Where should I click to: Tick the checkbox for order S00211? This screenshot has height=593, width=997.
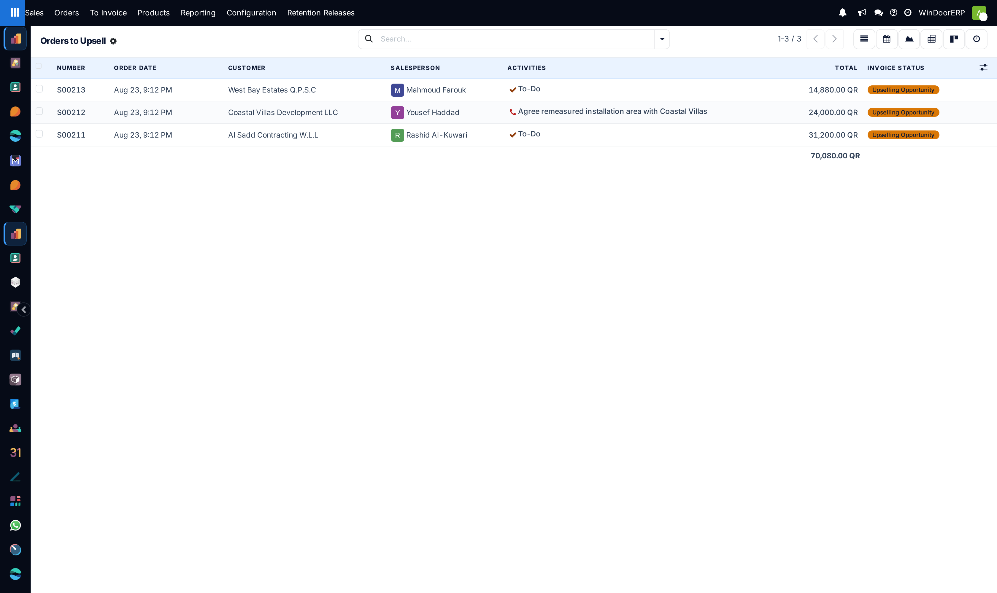[x=39, y=134]
